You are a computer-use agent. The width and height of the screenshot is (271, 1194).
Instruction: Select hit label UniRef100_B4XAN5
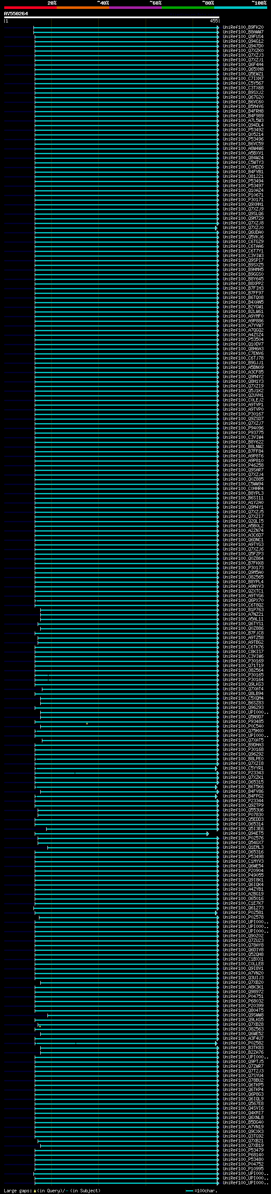tap(243, 302)
